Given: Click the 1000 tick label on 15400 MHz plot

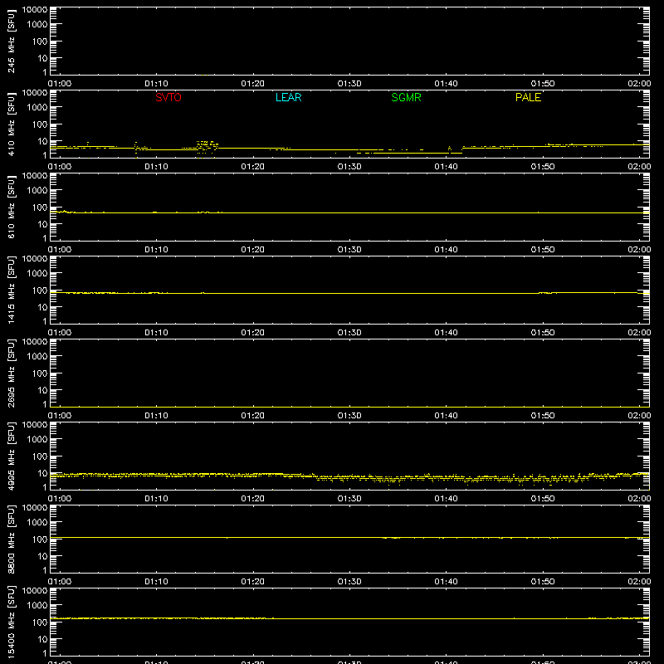Looking at the screenshot, I should [x=37, y=605].
